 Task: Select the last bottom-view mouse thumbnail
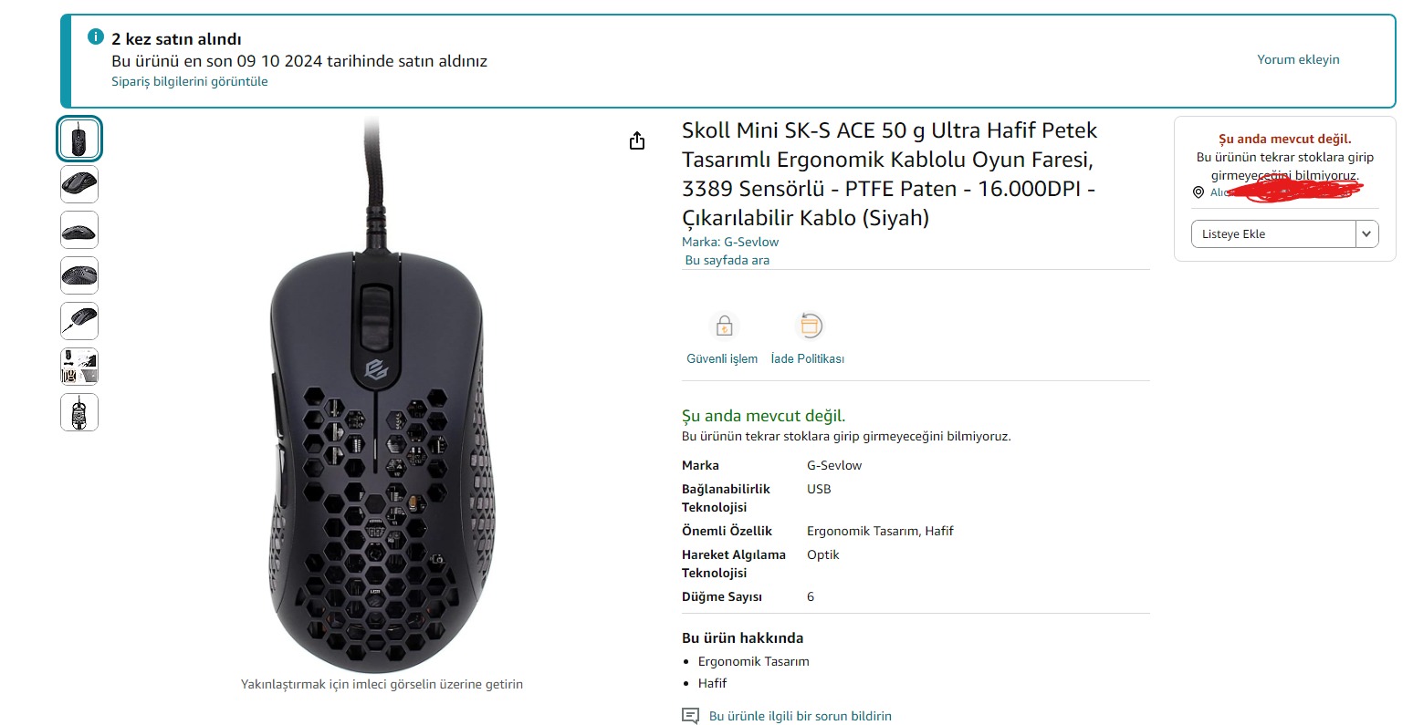tap(79, 412)
